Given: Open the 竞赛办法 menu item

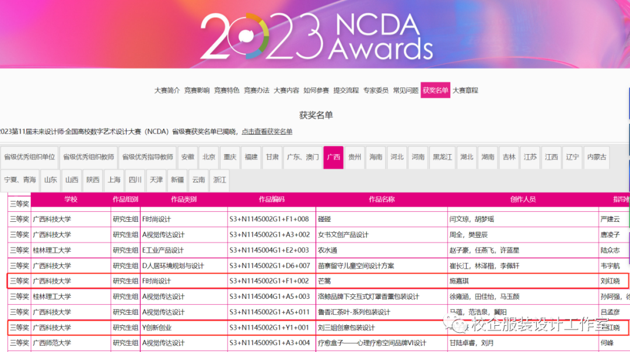Looking at the screenshot, I should coord(256,90).
